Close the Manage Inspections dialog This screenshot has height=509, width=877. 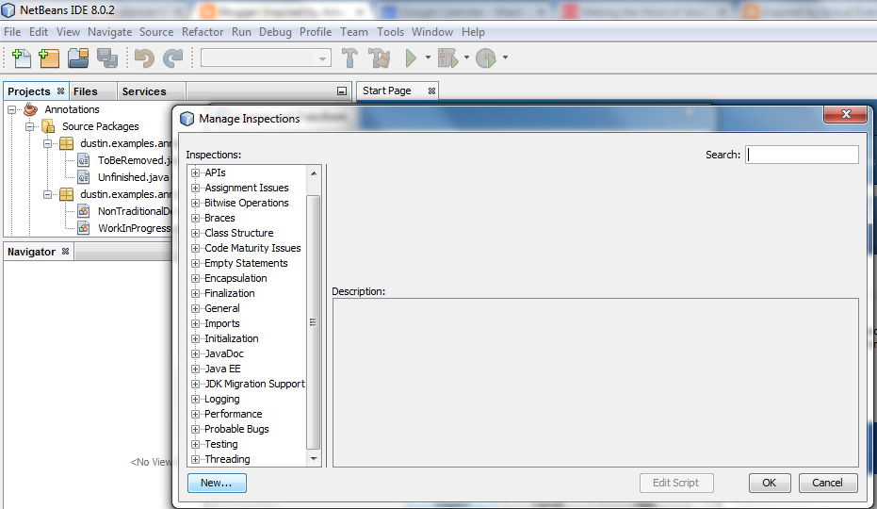(x=846, y=114)
